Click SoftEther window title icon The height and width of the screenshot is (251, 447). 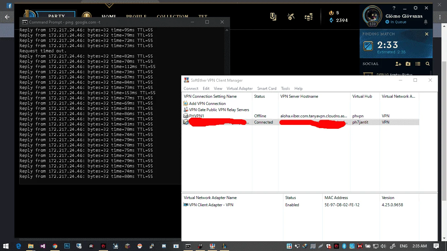[x=186, y=80]
